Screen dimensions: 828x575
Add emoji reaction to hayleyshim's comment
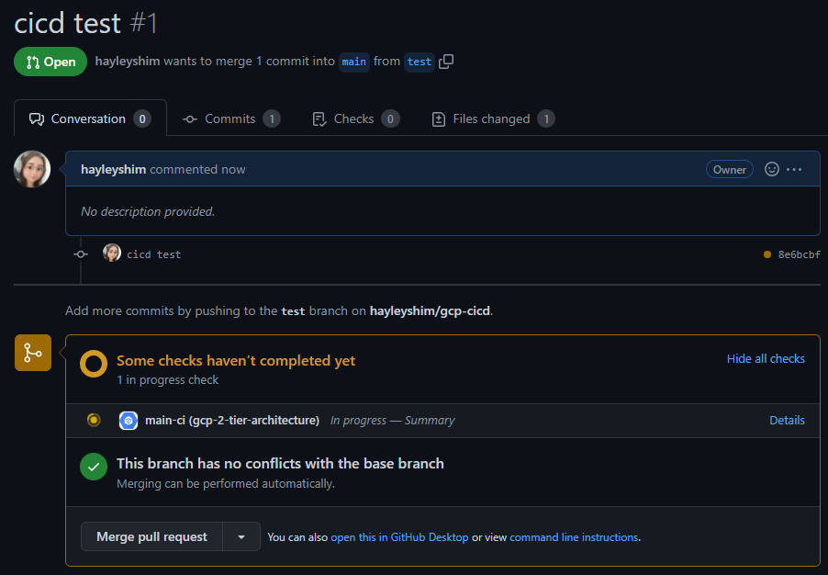[771, 169]
